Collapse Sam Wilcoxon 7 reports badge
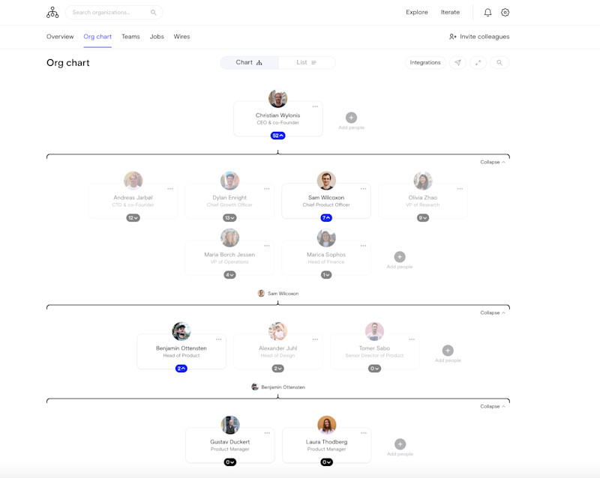The image size is (600, 478). (x=326, y=218)
